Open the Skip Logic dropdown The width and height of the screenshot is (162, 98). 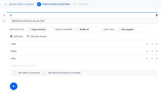(x=130, y=30)
